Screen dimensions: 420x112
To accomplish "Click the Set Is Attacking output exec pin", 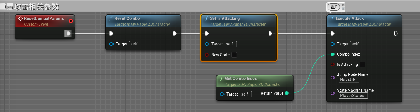I will (270, 33).
